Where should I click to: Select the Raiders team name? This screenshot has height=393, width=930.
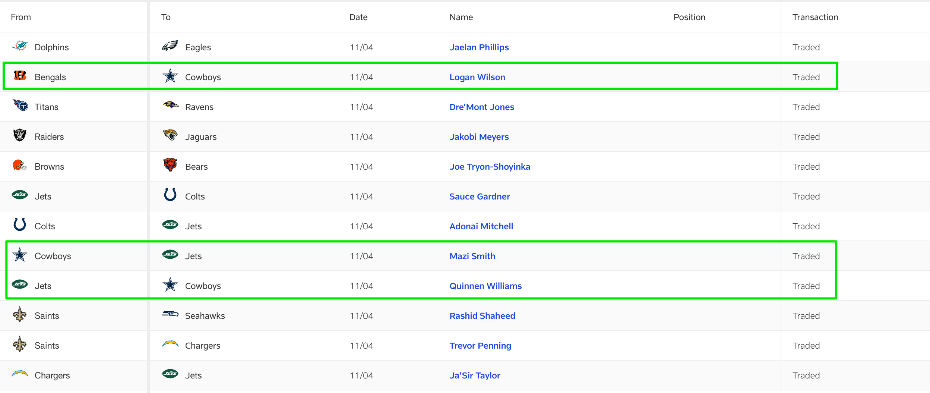coord(49,137)
